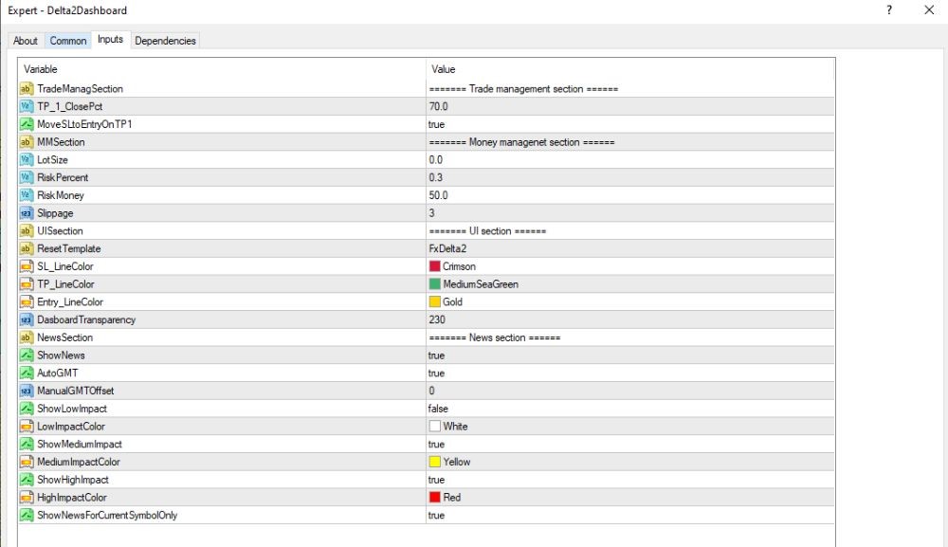
Task: Click the MoveSLtoEntryOnTP1 boolean icon
Action: pos(26,124)
